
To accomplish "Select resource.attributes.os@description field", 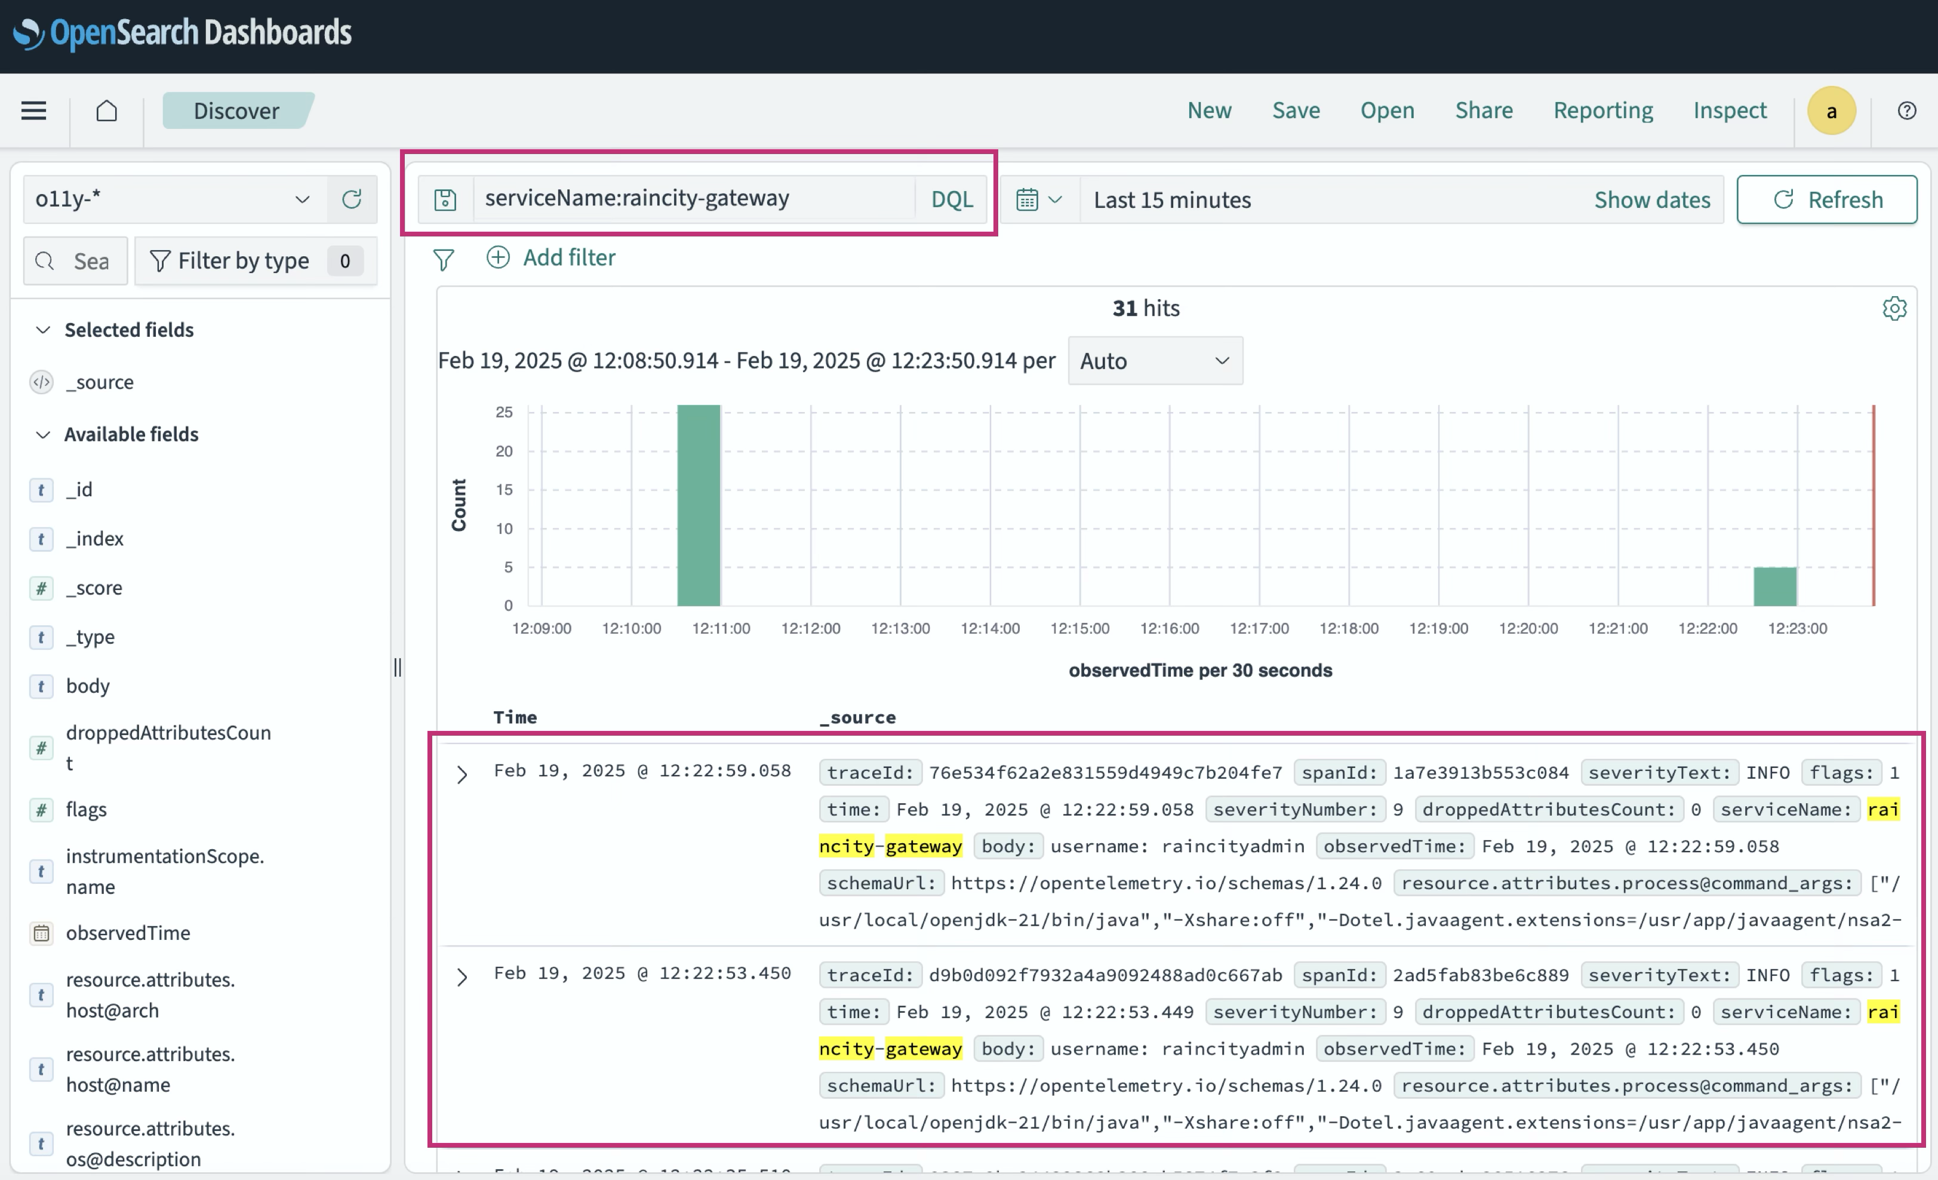I will pos(150,1145).
